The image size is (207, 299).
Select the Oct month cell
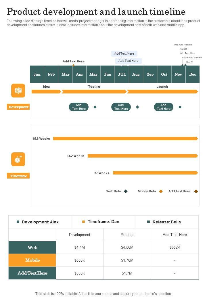tap(164, 74)
